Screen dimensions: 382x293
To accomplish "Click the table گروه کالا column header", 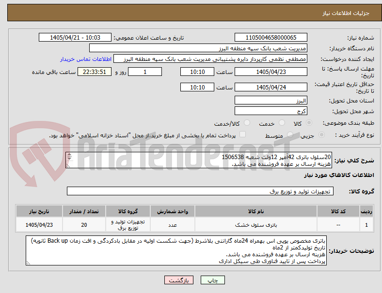I will (x=128, y=211).
